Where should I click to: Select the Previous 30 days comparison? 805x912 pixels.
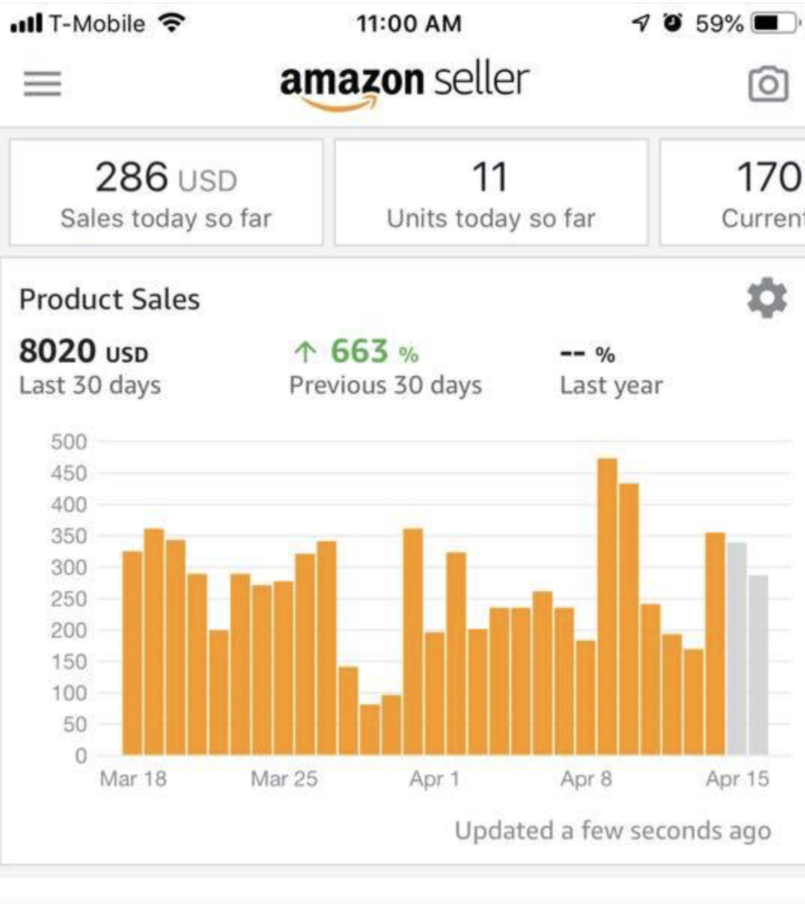[x=385, y=366]
